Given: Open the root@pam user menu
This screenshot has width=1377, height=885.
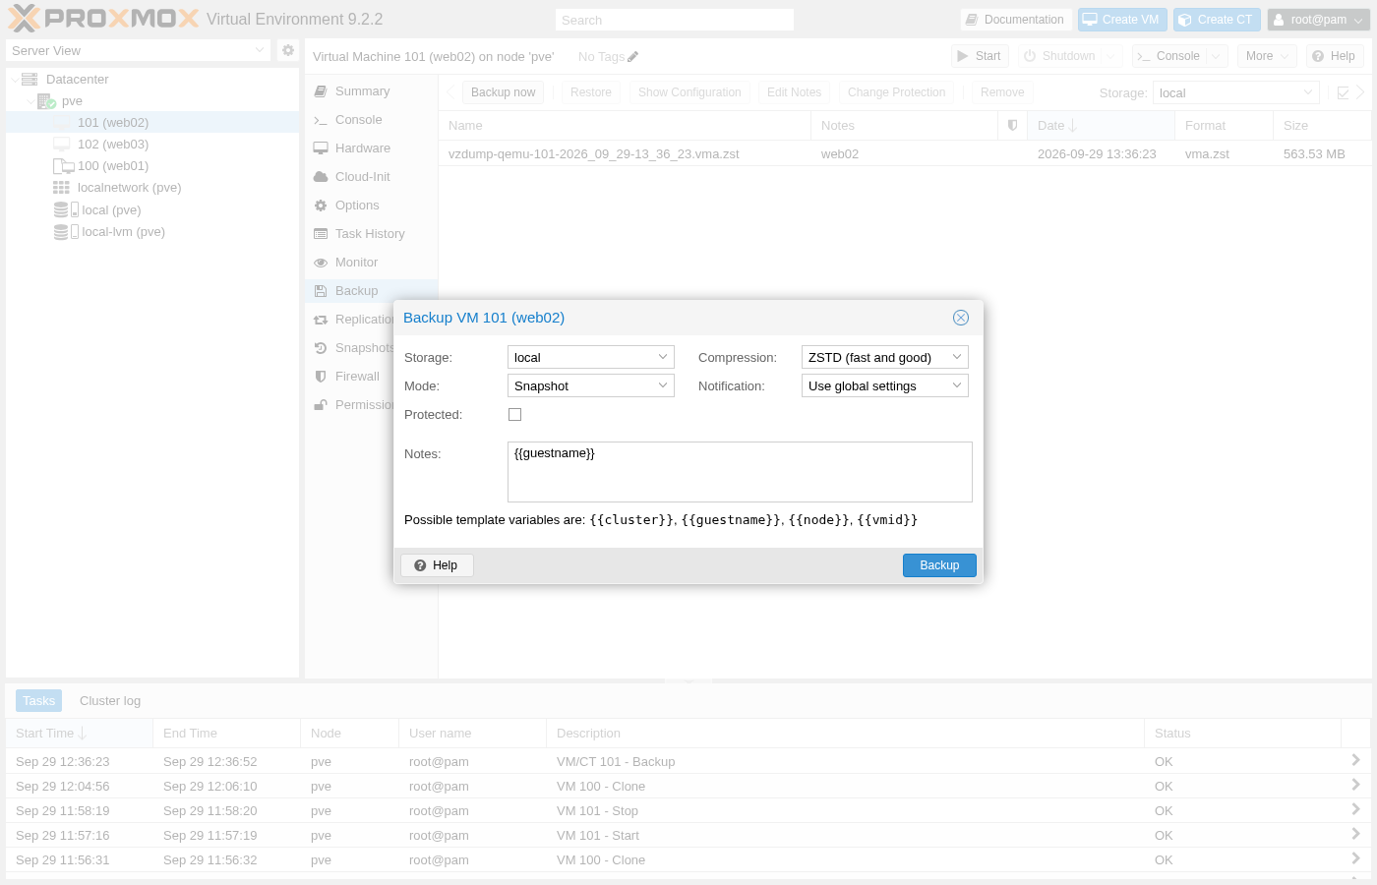Looking at the screenshot, I should point(1319,20).
